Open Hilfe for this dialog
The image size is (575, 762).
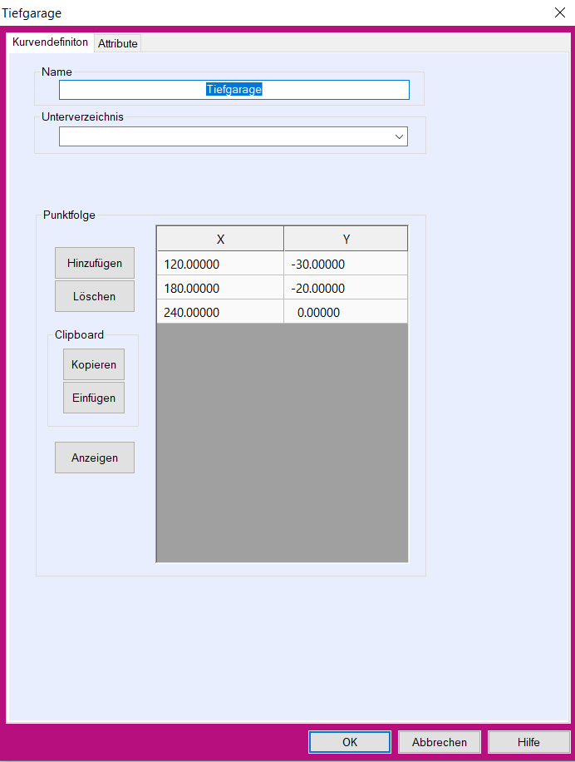[x=528, y=742]
